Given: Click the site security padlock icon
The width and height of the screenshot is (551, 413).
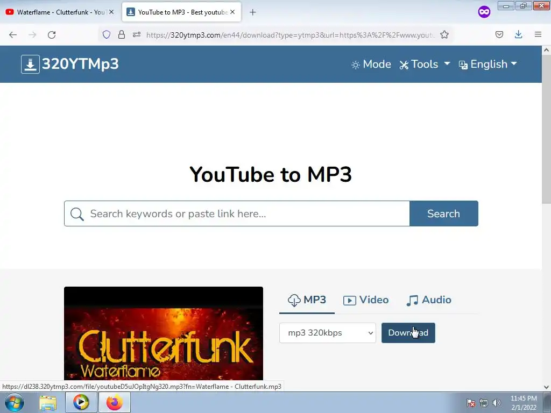Looking at the screenshot, I should coord(122,34).
